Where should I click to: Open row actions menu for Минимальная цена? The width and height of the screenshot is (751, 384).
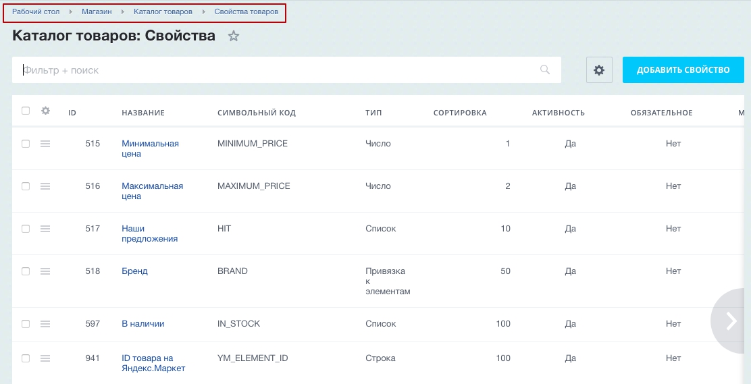[45, 144]
